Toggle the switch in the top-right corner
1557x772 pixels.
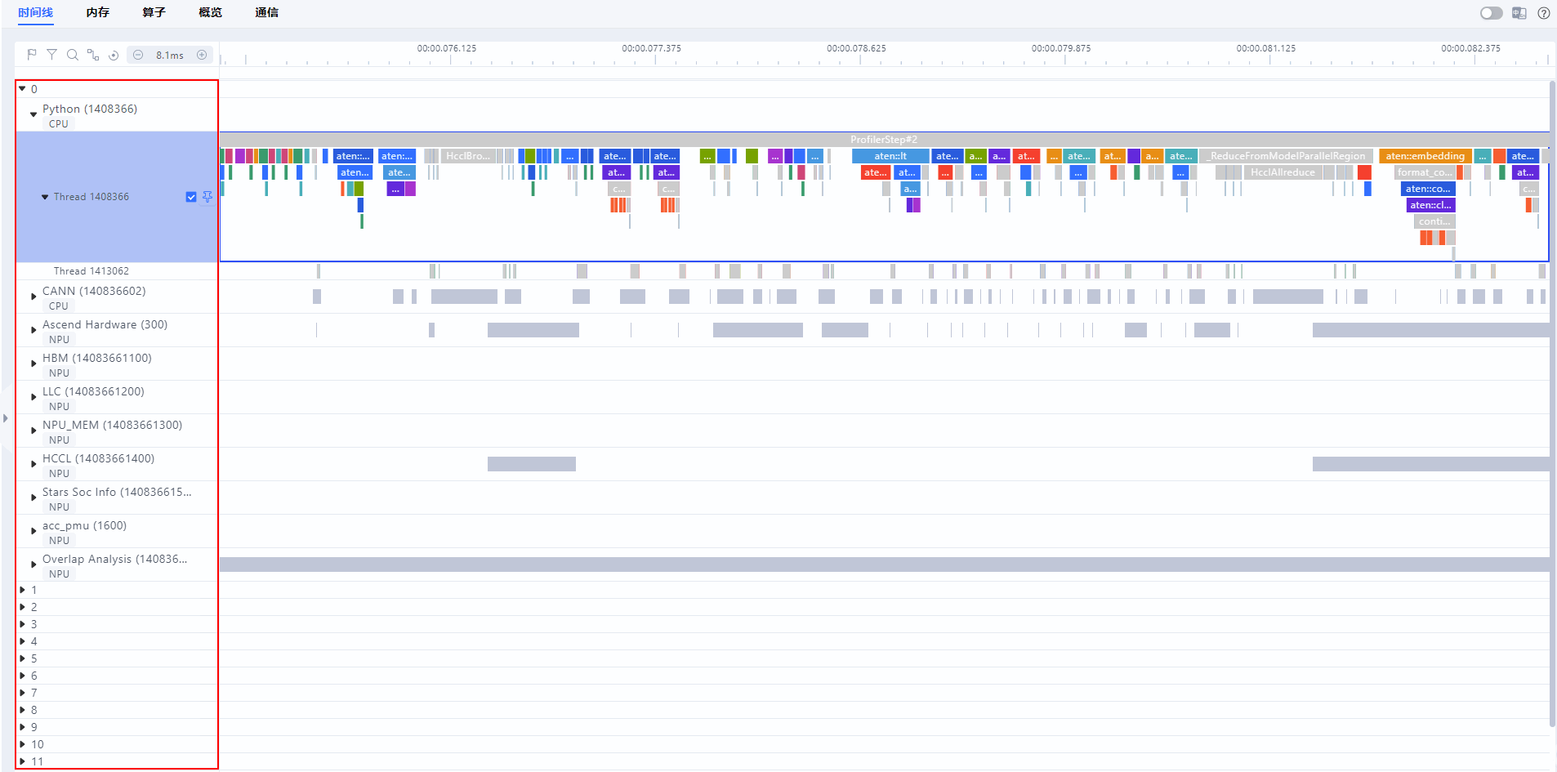1492,13
